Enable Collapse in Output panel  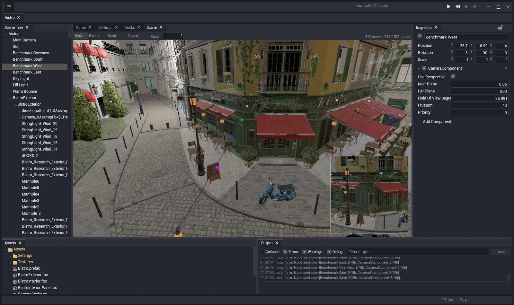tap(262, 252)
